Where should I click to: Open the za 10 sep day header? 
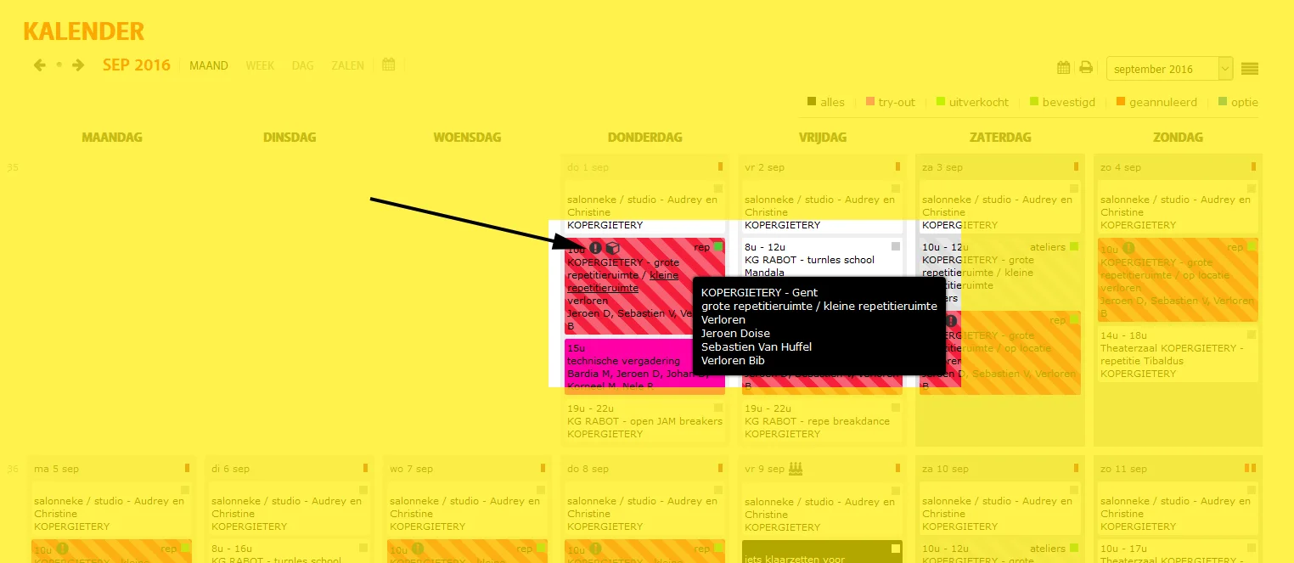click(x=946, y=469)
